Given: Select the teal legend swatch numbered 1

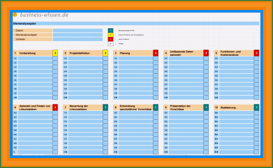Looking at the screenshot, I should 110,31.
